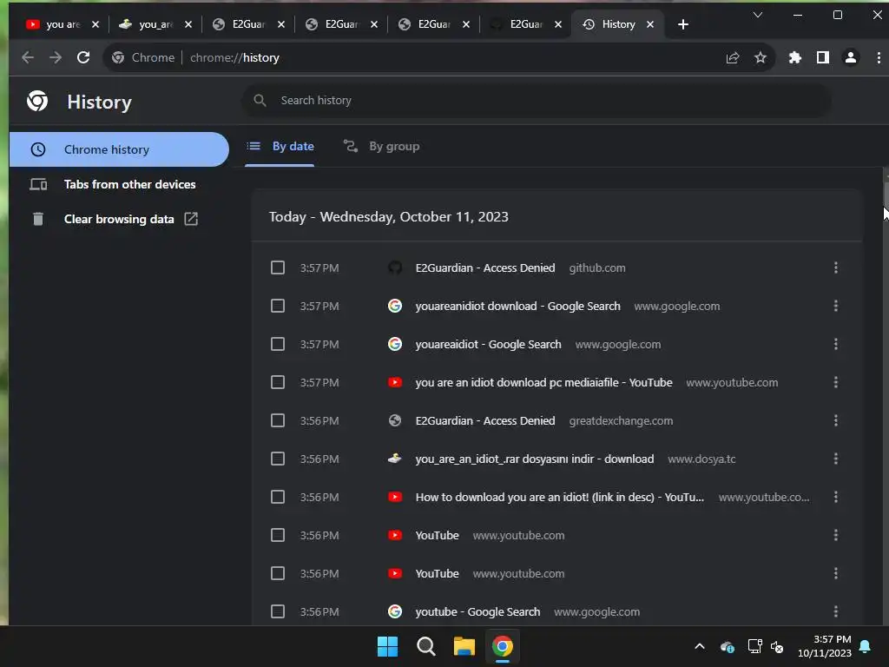Open actions menu for greatdexchange.com entry
The image size is (889, 667).
tap(836, 420)
